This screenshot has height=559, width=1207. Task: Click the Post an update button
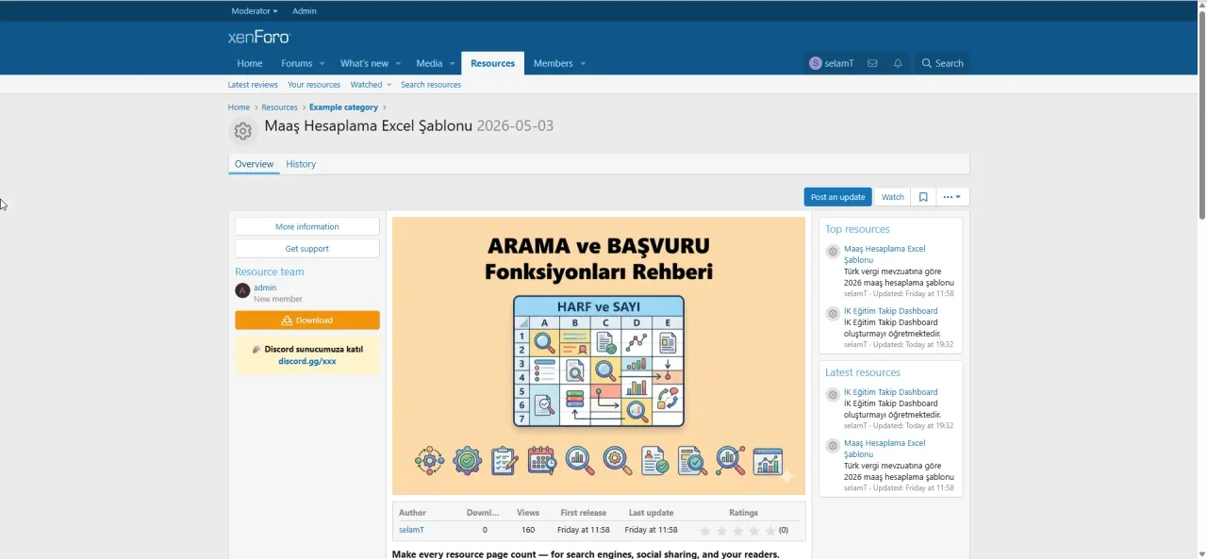(x=837, y=197)
